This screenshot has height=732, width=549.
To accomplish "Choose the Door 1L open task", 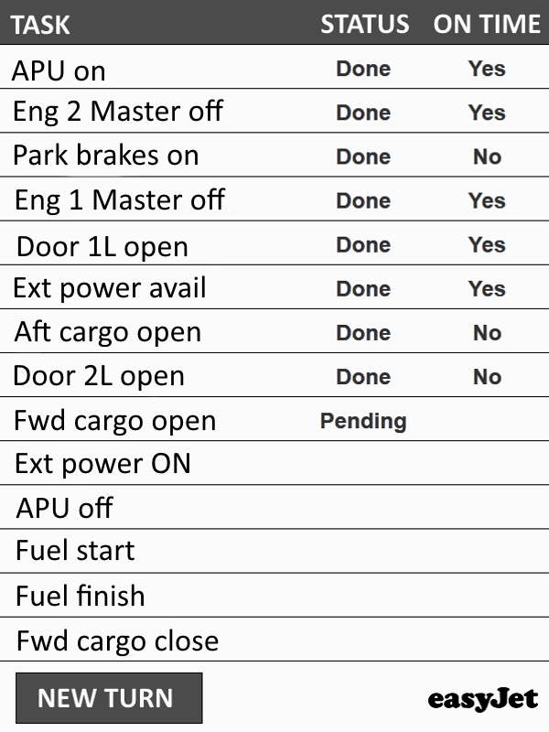I will click(x=274, y=243).
